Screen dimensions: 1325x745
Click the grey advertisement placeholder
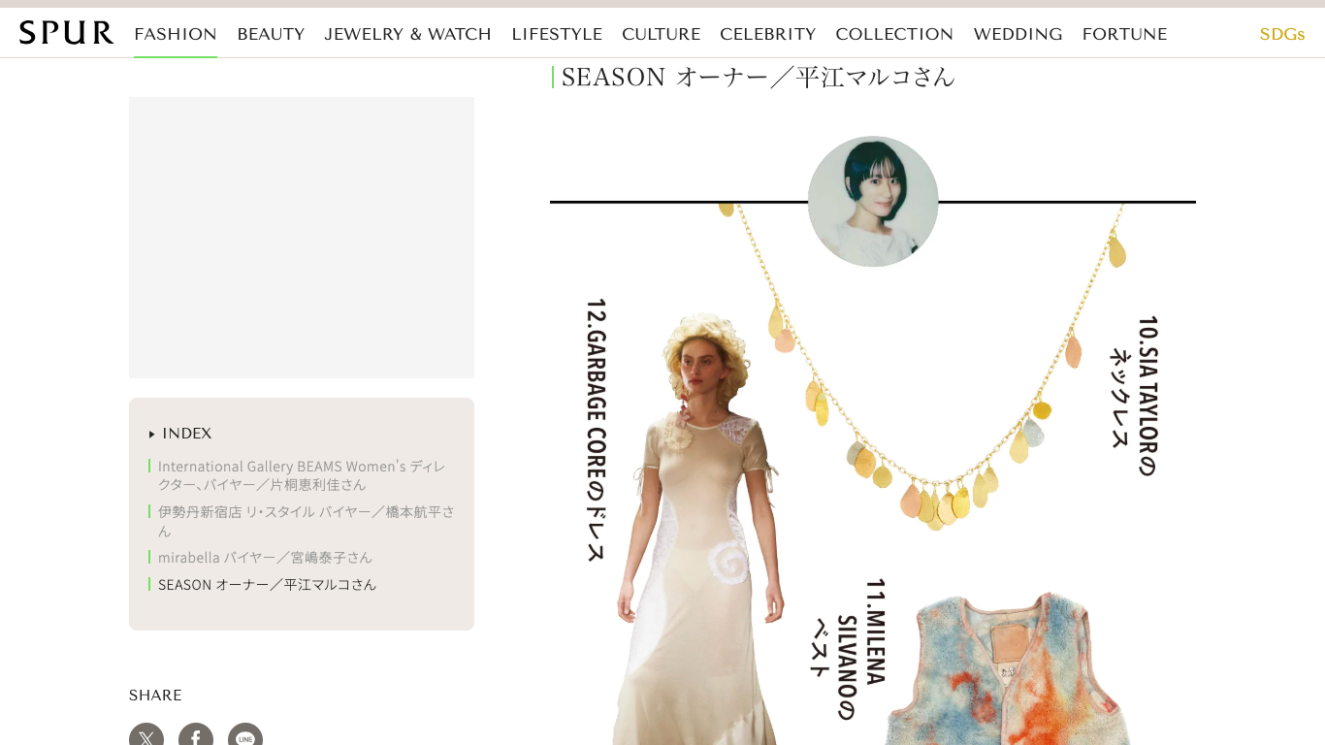[302, 238]
